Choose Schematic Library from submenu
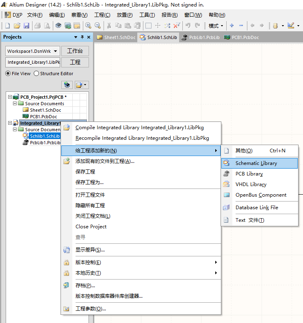This screenshot has height=323, width=303. coord(260,163)
